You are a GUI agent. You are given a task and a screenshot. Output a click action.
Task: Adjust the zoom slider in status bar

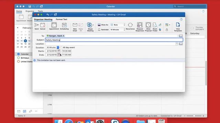click(194, 116)
